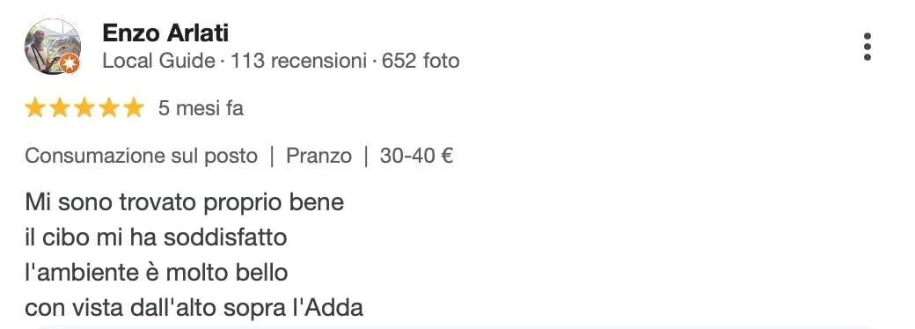Open the "652 foto" count
This screenshot has height=329, width=915.
pyautogui.click(x=421, y=61)
